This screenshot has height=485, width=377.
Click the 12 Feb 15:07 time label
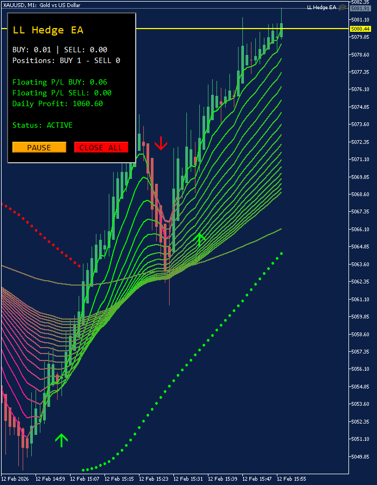(x=84, y=479)
